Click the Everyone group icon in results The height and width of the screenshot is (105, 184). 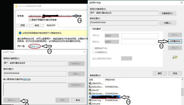point(90,104)
